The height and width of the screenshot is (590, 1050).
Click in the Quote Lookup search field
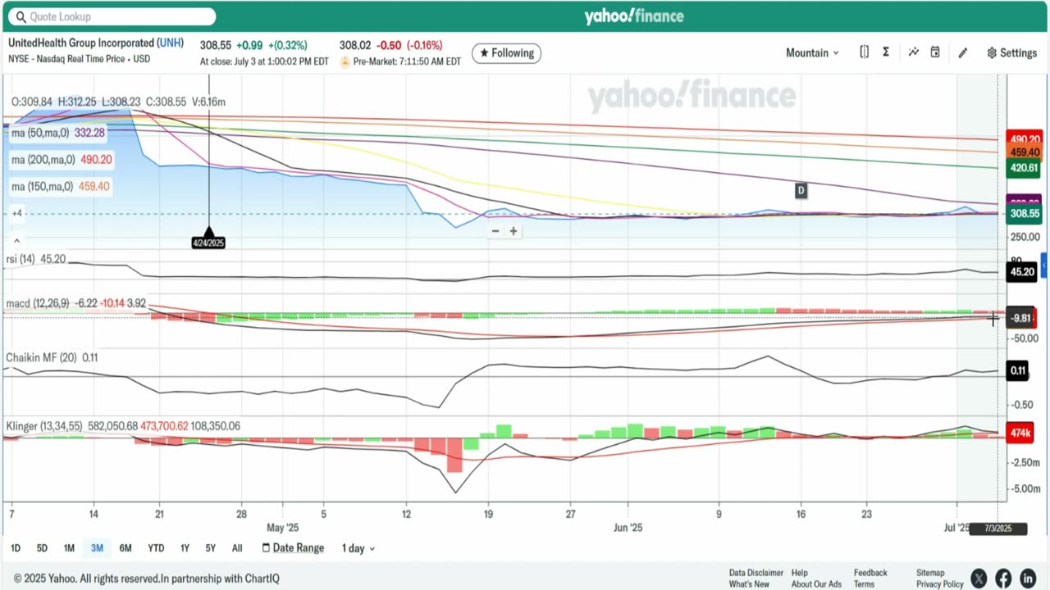113,16
